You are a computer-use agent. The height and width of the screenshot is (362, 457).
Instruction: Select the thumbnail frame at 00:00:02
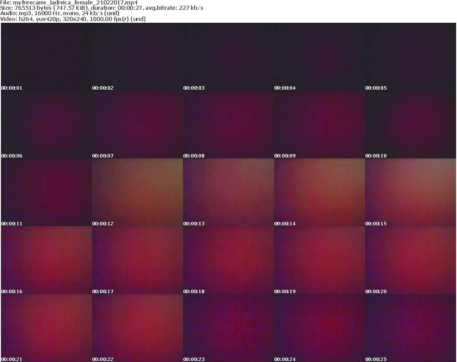[x=137, y=57]
